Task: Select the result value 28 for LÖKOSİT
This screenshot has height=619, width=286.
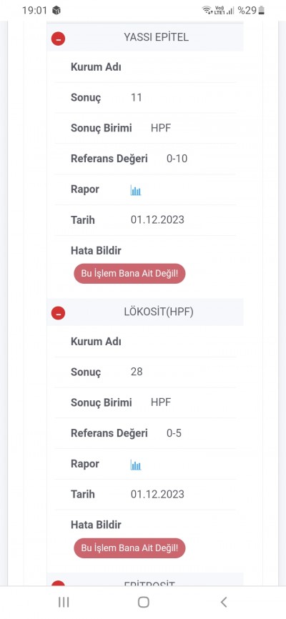Action: [137, 372]
